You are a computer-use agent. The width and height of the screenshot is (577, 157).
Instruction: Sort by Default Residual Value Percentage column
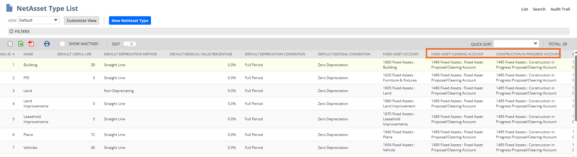(201, 54)
